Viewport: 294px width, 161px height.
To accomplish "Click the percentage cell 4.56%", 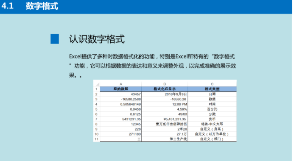I will tap(165, 109).
